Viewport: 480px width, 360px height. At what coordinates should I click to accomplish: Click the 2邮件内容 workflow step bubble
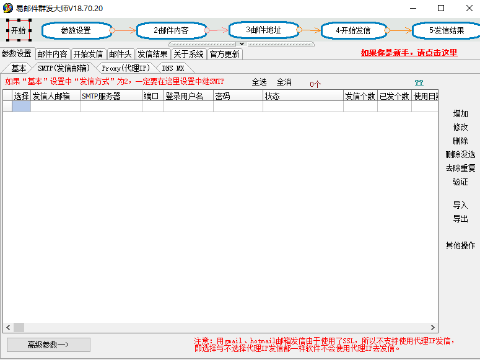point(172,30)
